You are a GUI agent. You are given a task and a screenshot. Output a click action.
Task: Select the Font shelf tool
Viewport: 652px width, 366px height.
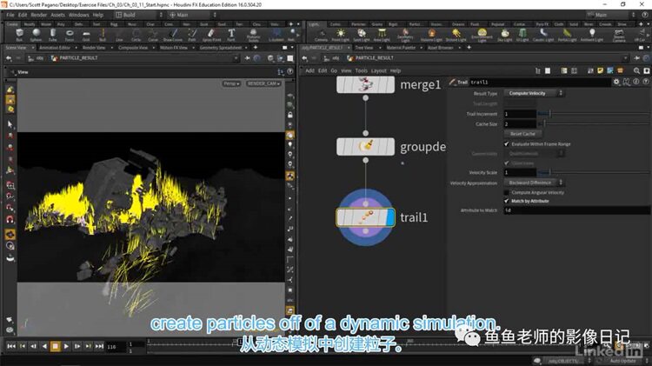pos(231,35)
